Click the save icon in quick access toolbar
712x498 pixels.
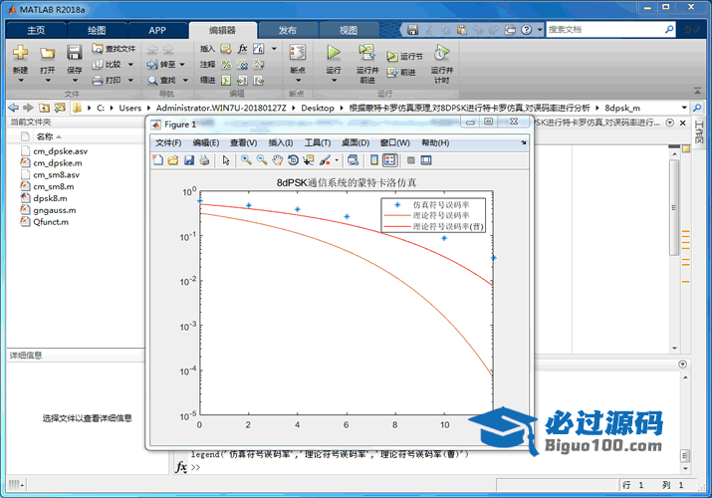point(412,30)
